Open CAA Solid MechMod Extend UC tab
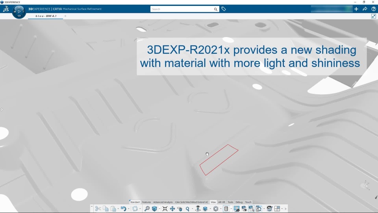 [192, 202]
